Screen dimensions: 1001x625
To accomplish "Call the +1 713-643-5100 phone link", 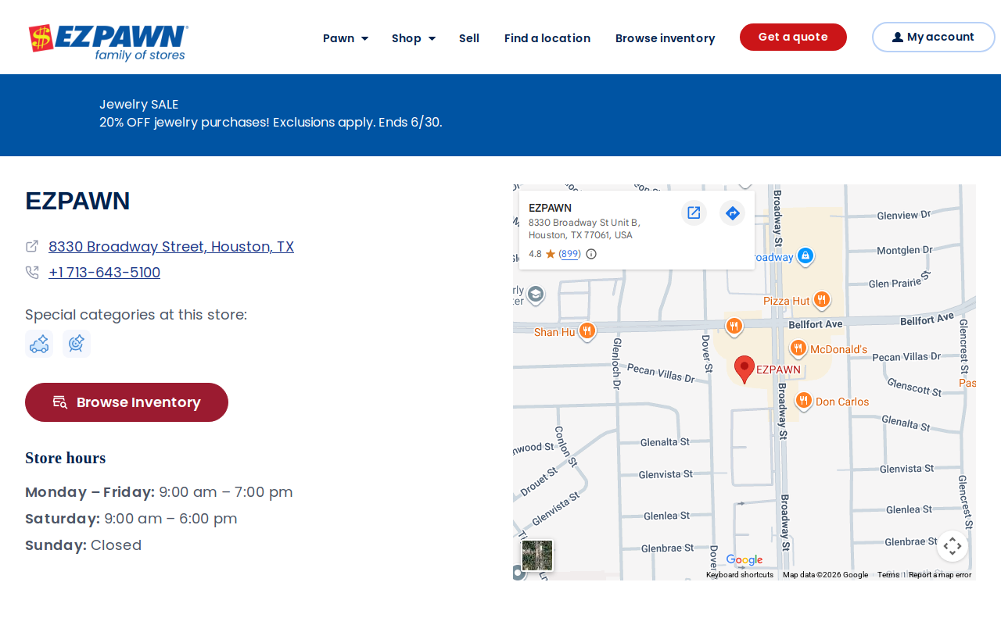I will pos(104,273).
